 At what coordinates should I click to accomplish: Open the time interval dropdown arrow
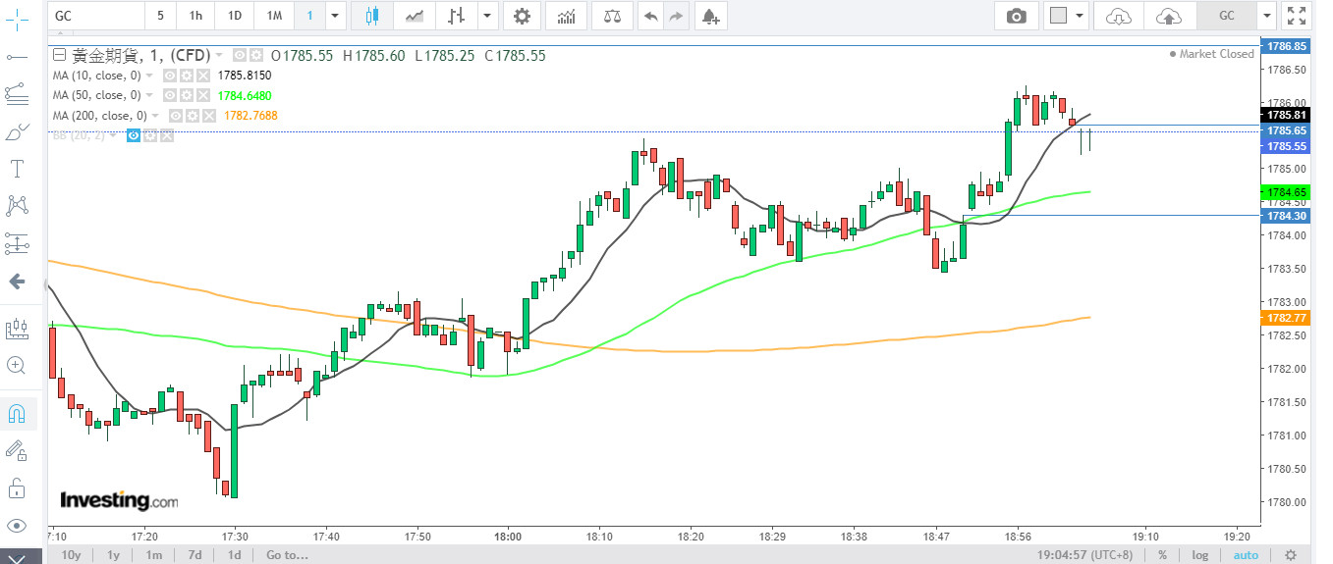tap(336, 16)
